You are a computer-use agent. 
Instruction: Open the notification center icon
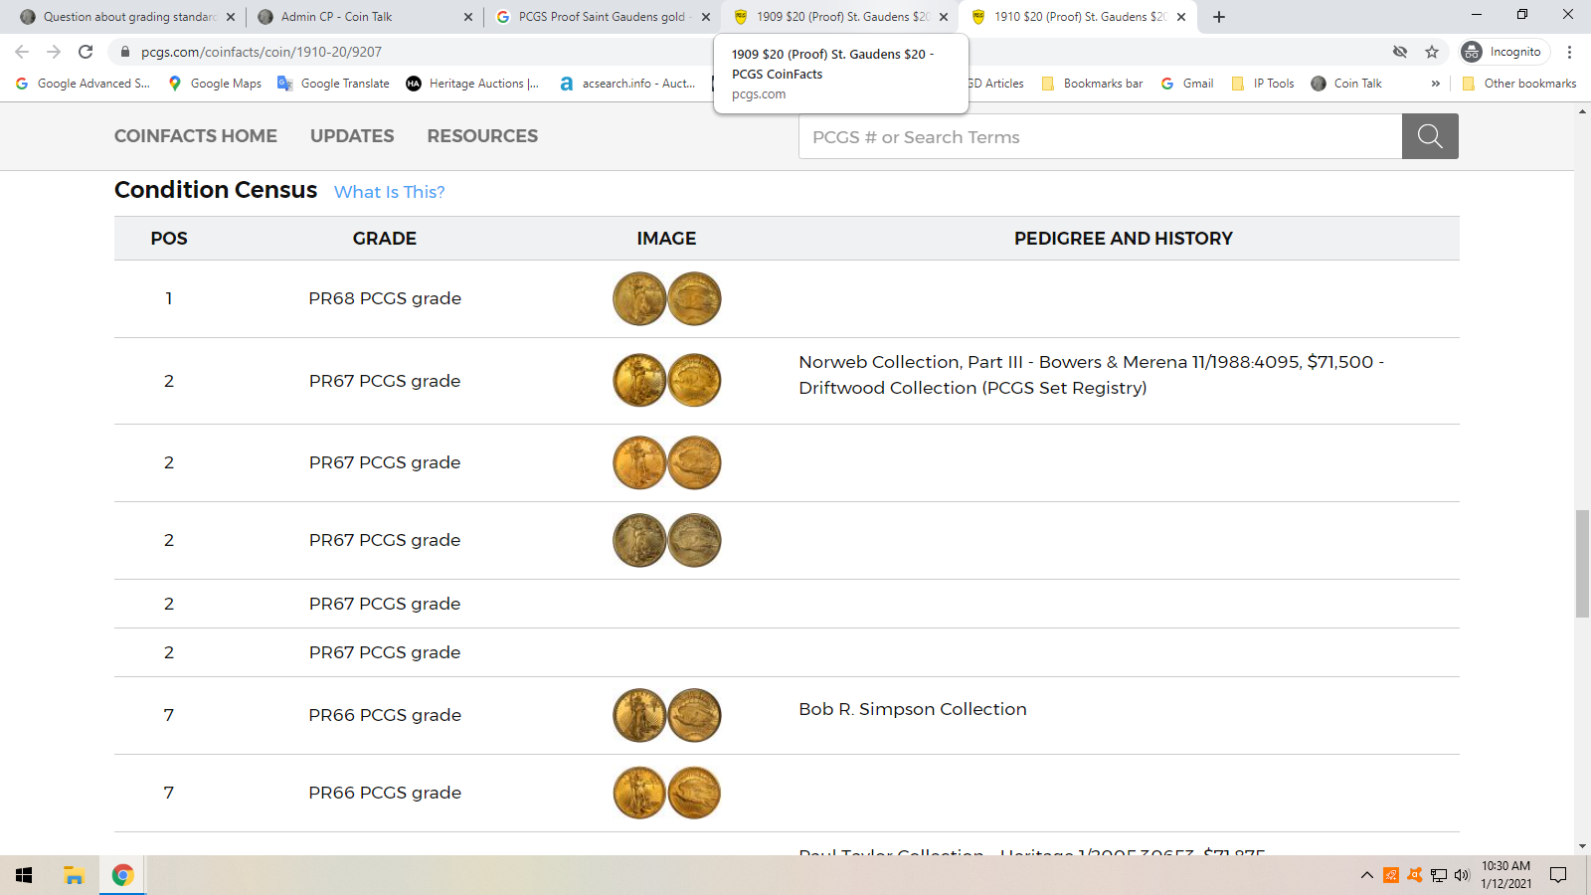[1558, 875]
